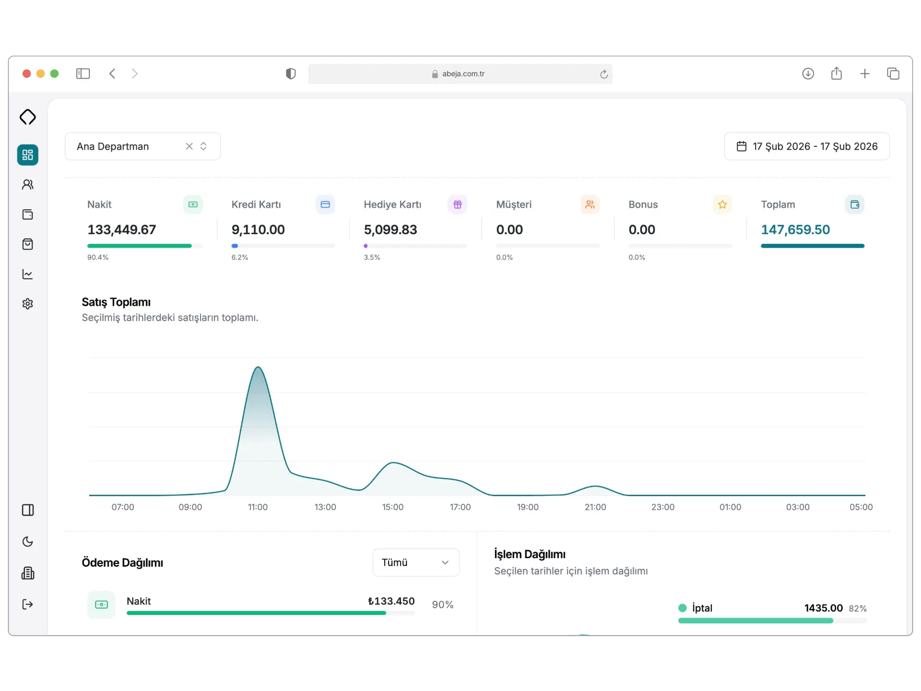Click the abeja.com.tr address bar
This screenshot has height=691, width=921.
[x=463, y=74]
